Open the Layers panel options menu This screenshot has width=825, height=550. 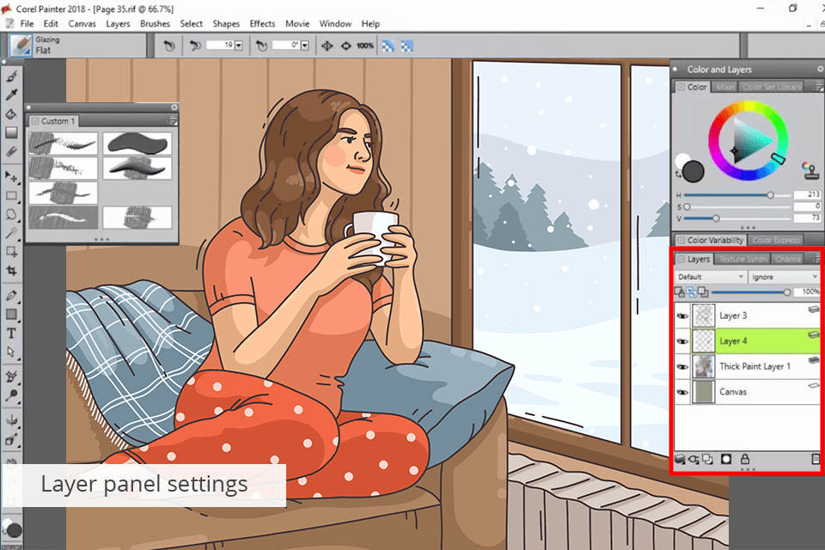(816, 259)
